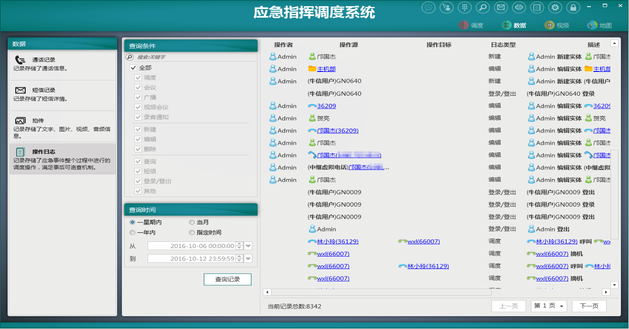Lock the system with the padlock icon
629x329 pixels.
pyautogui.click(x=573, y=8)
